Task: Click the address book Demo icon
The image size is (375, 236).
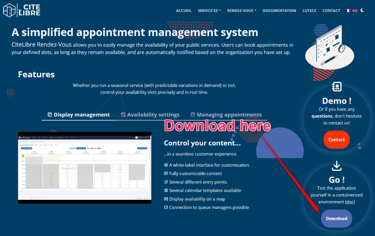Action: (x=336, y=87)
